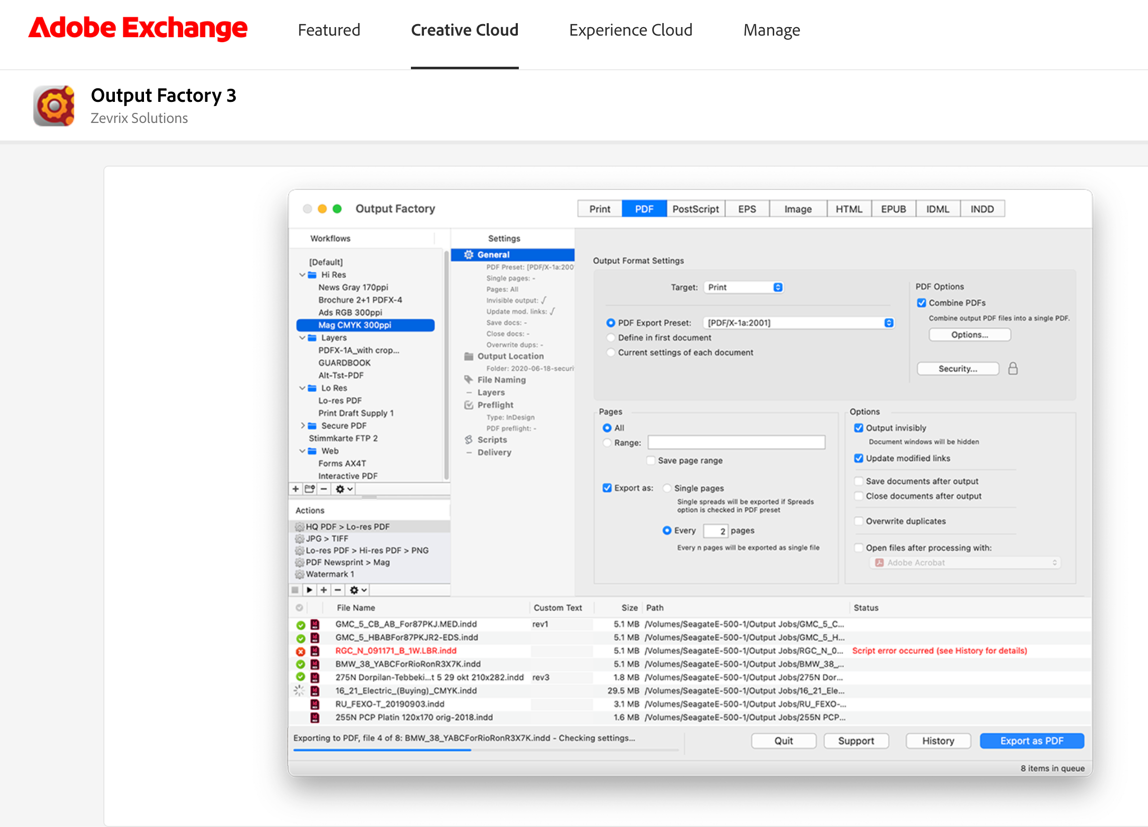Uncheck Combine PDFs checkbox
The height and width of the screenshot is (827, 1148).
click(x=922, y=303)
